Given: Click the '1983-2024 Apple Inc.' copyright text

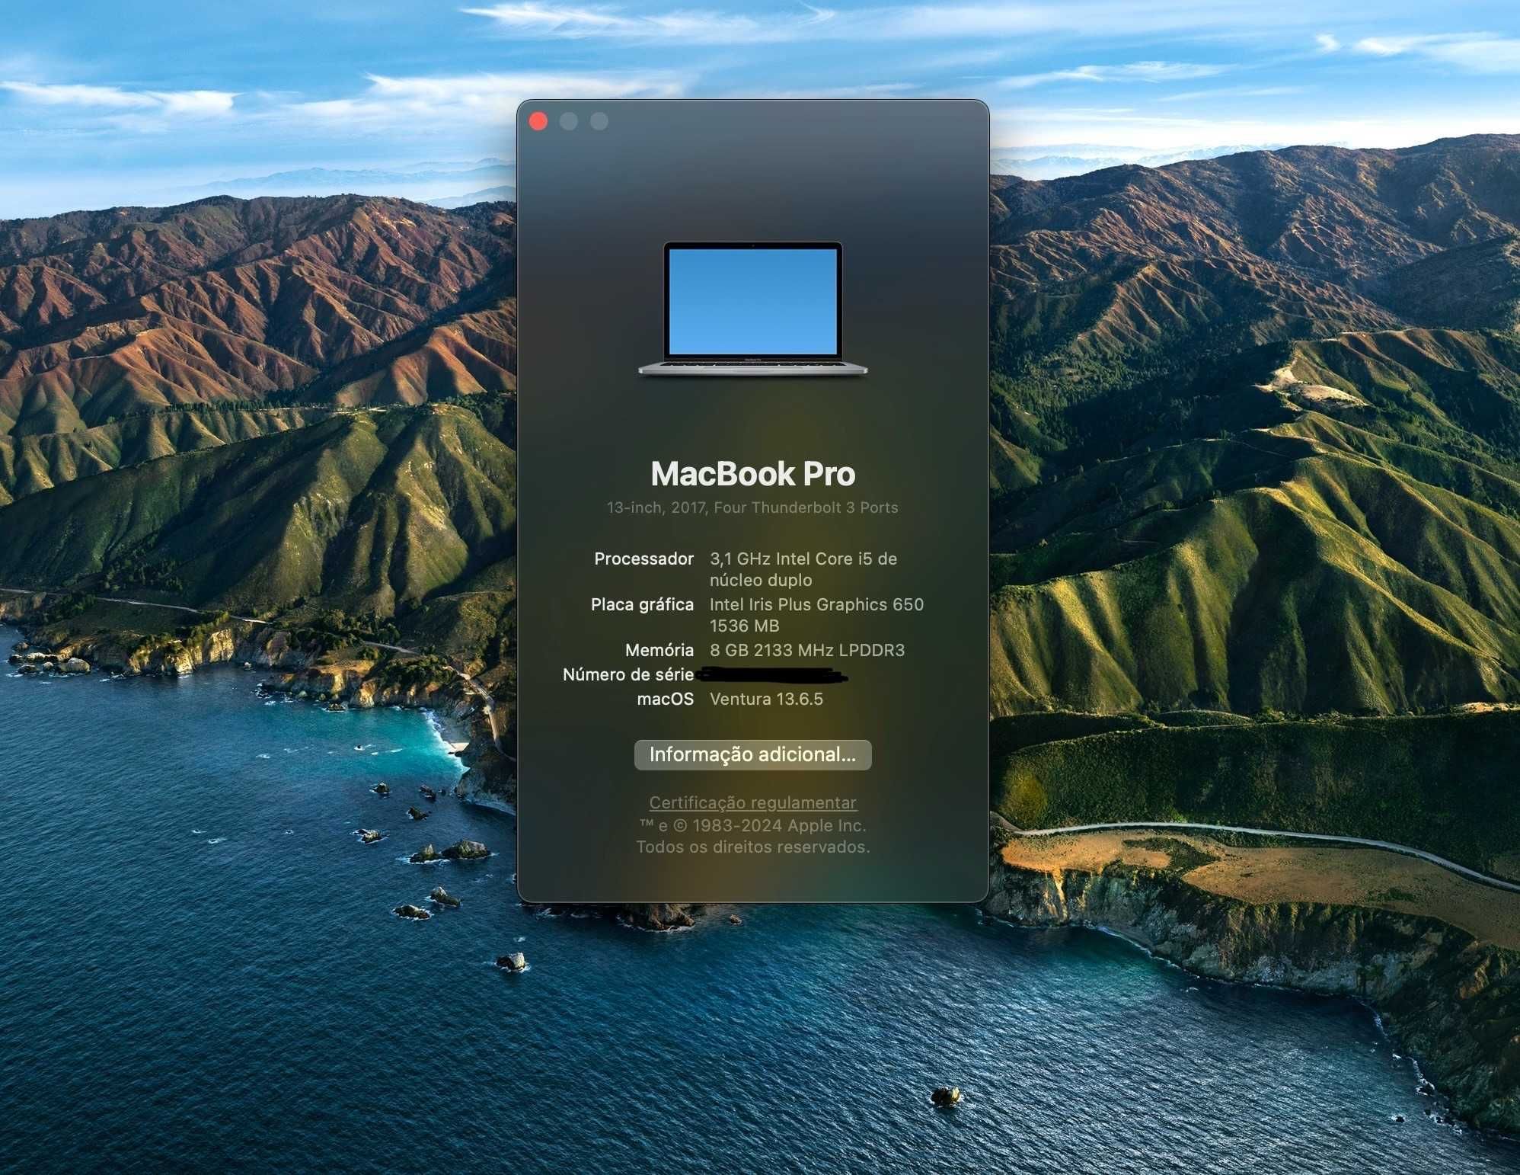Looking at the screenshot, I should tap(779, 825).
